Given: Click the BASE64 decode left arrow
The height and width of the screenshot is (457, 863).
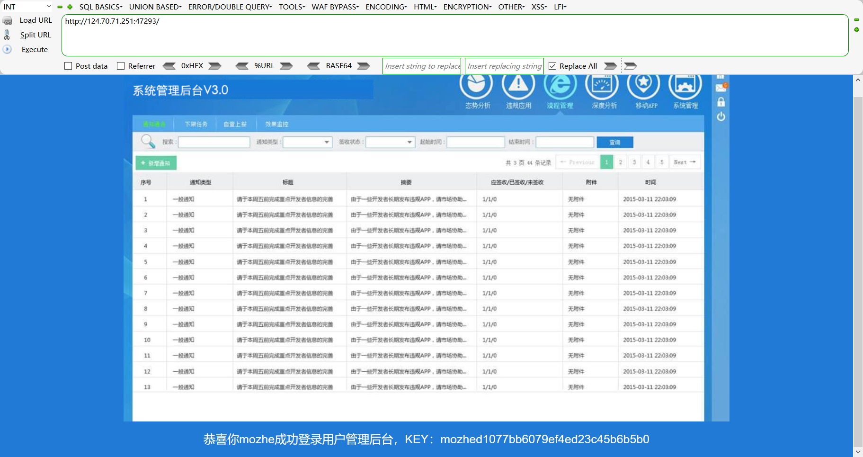Looking at the screenshot, I should [313, 66].
